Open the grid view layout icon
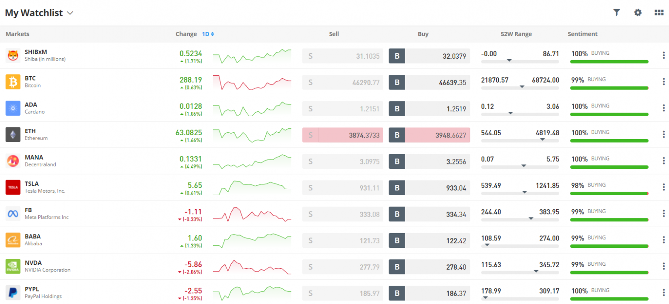 (659, 13)
